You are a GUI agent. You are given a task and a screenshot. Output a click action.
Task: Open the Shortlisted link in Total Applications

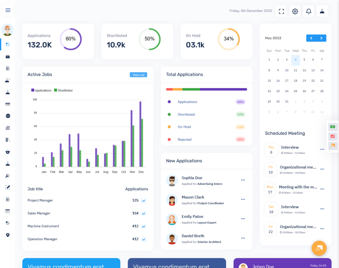[x=186, y=114]
